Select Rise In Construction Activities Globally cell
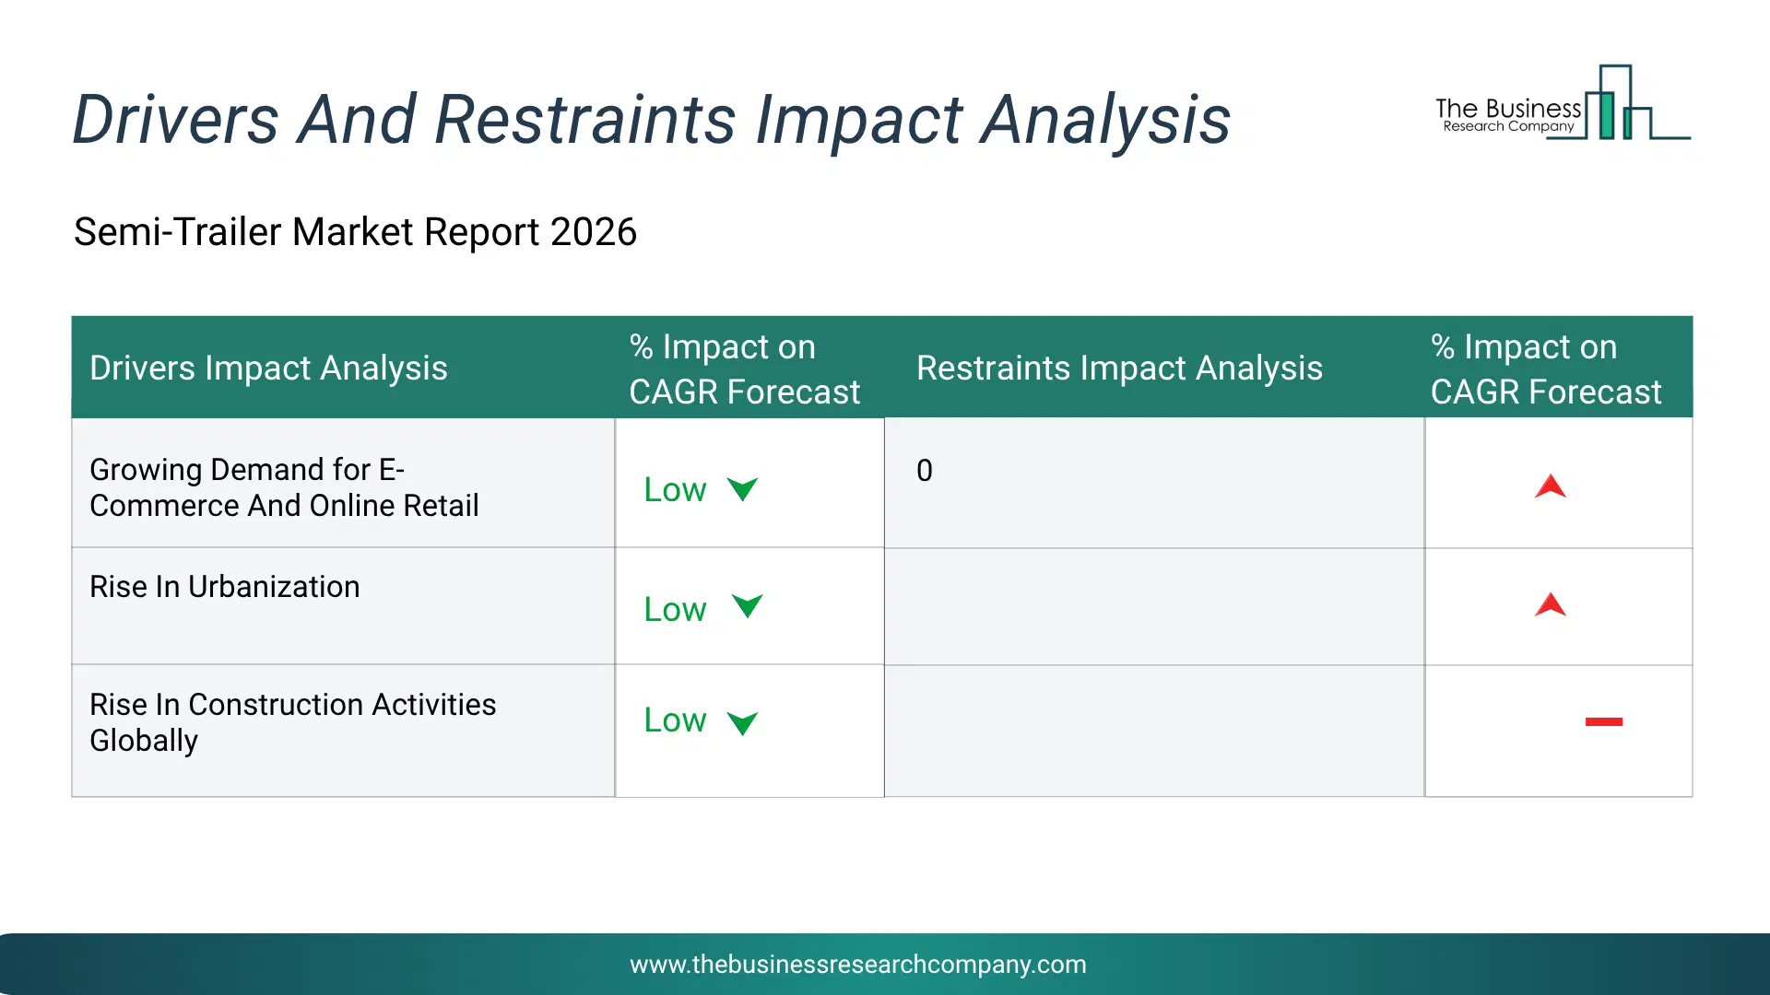The image size is (1770, 995). point(343,731)
